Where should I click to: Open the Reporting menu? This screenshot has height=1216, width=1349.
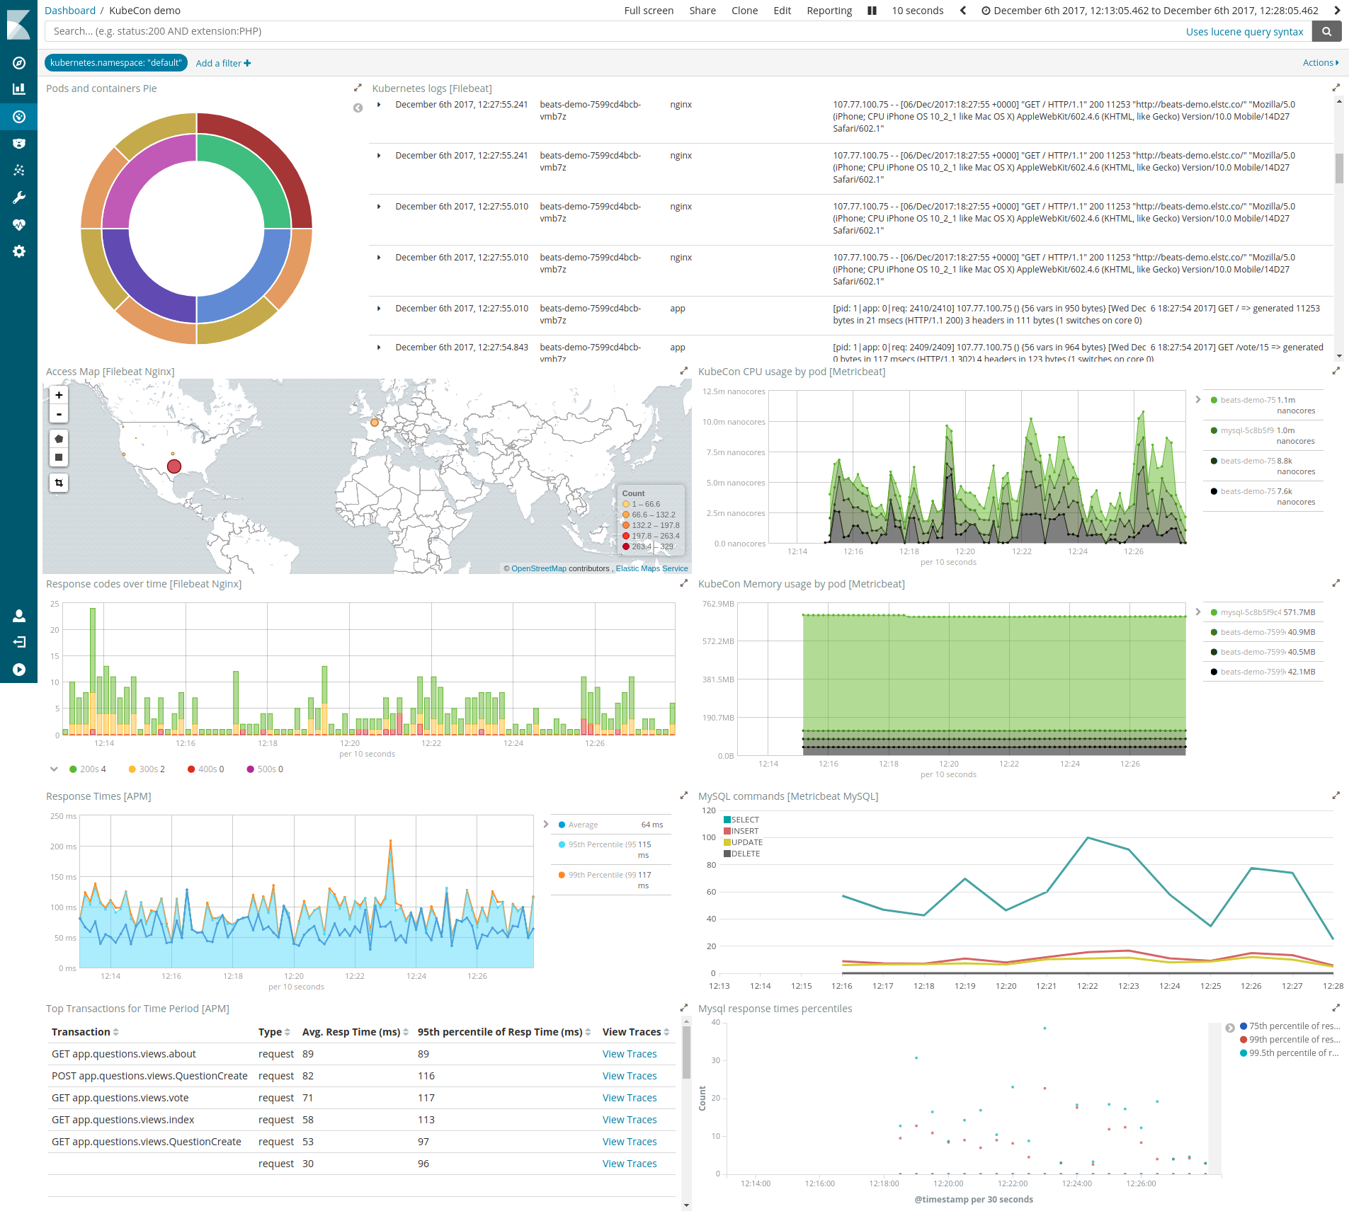pos(829,11)
